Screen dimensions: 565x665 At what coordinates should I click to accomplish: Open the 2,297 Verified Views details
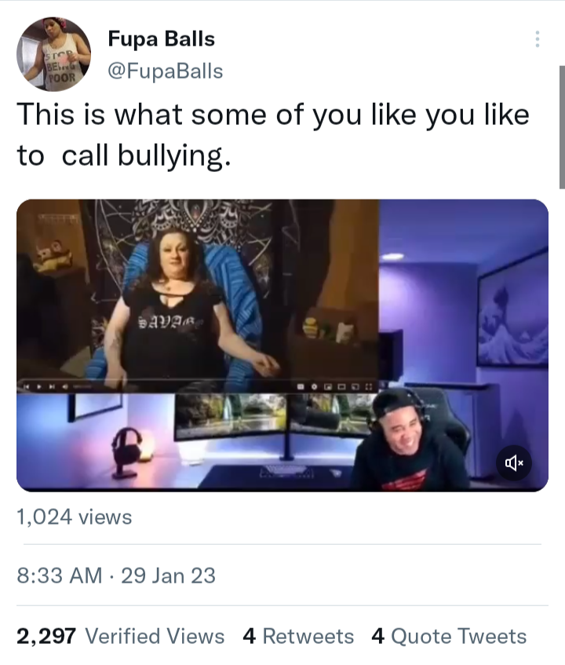pos(120,636)
